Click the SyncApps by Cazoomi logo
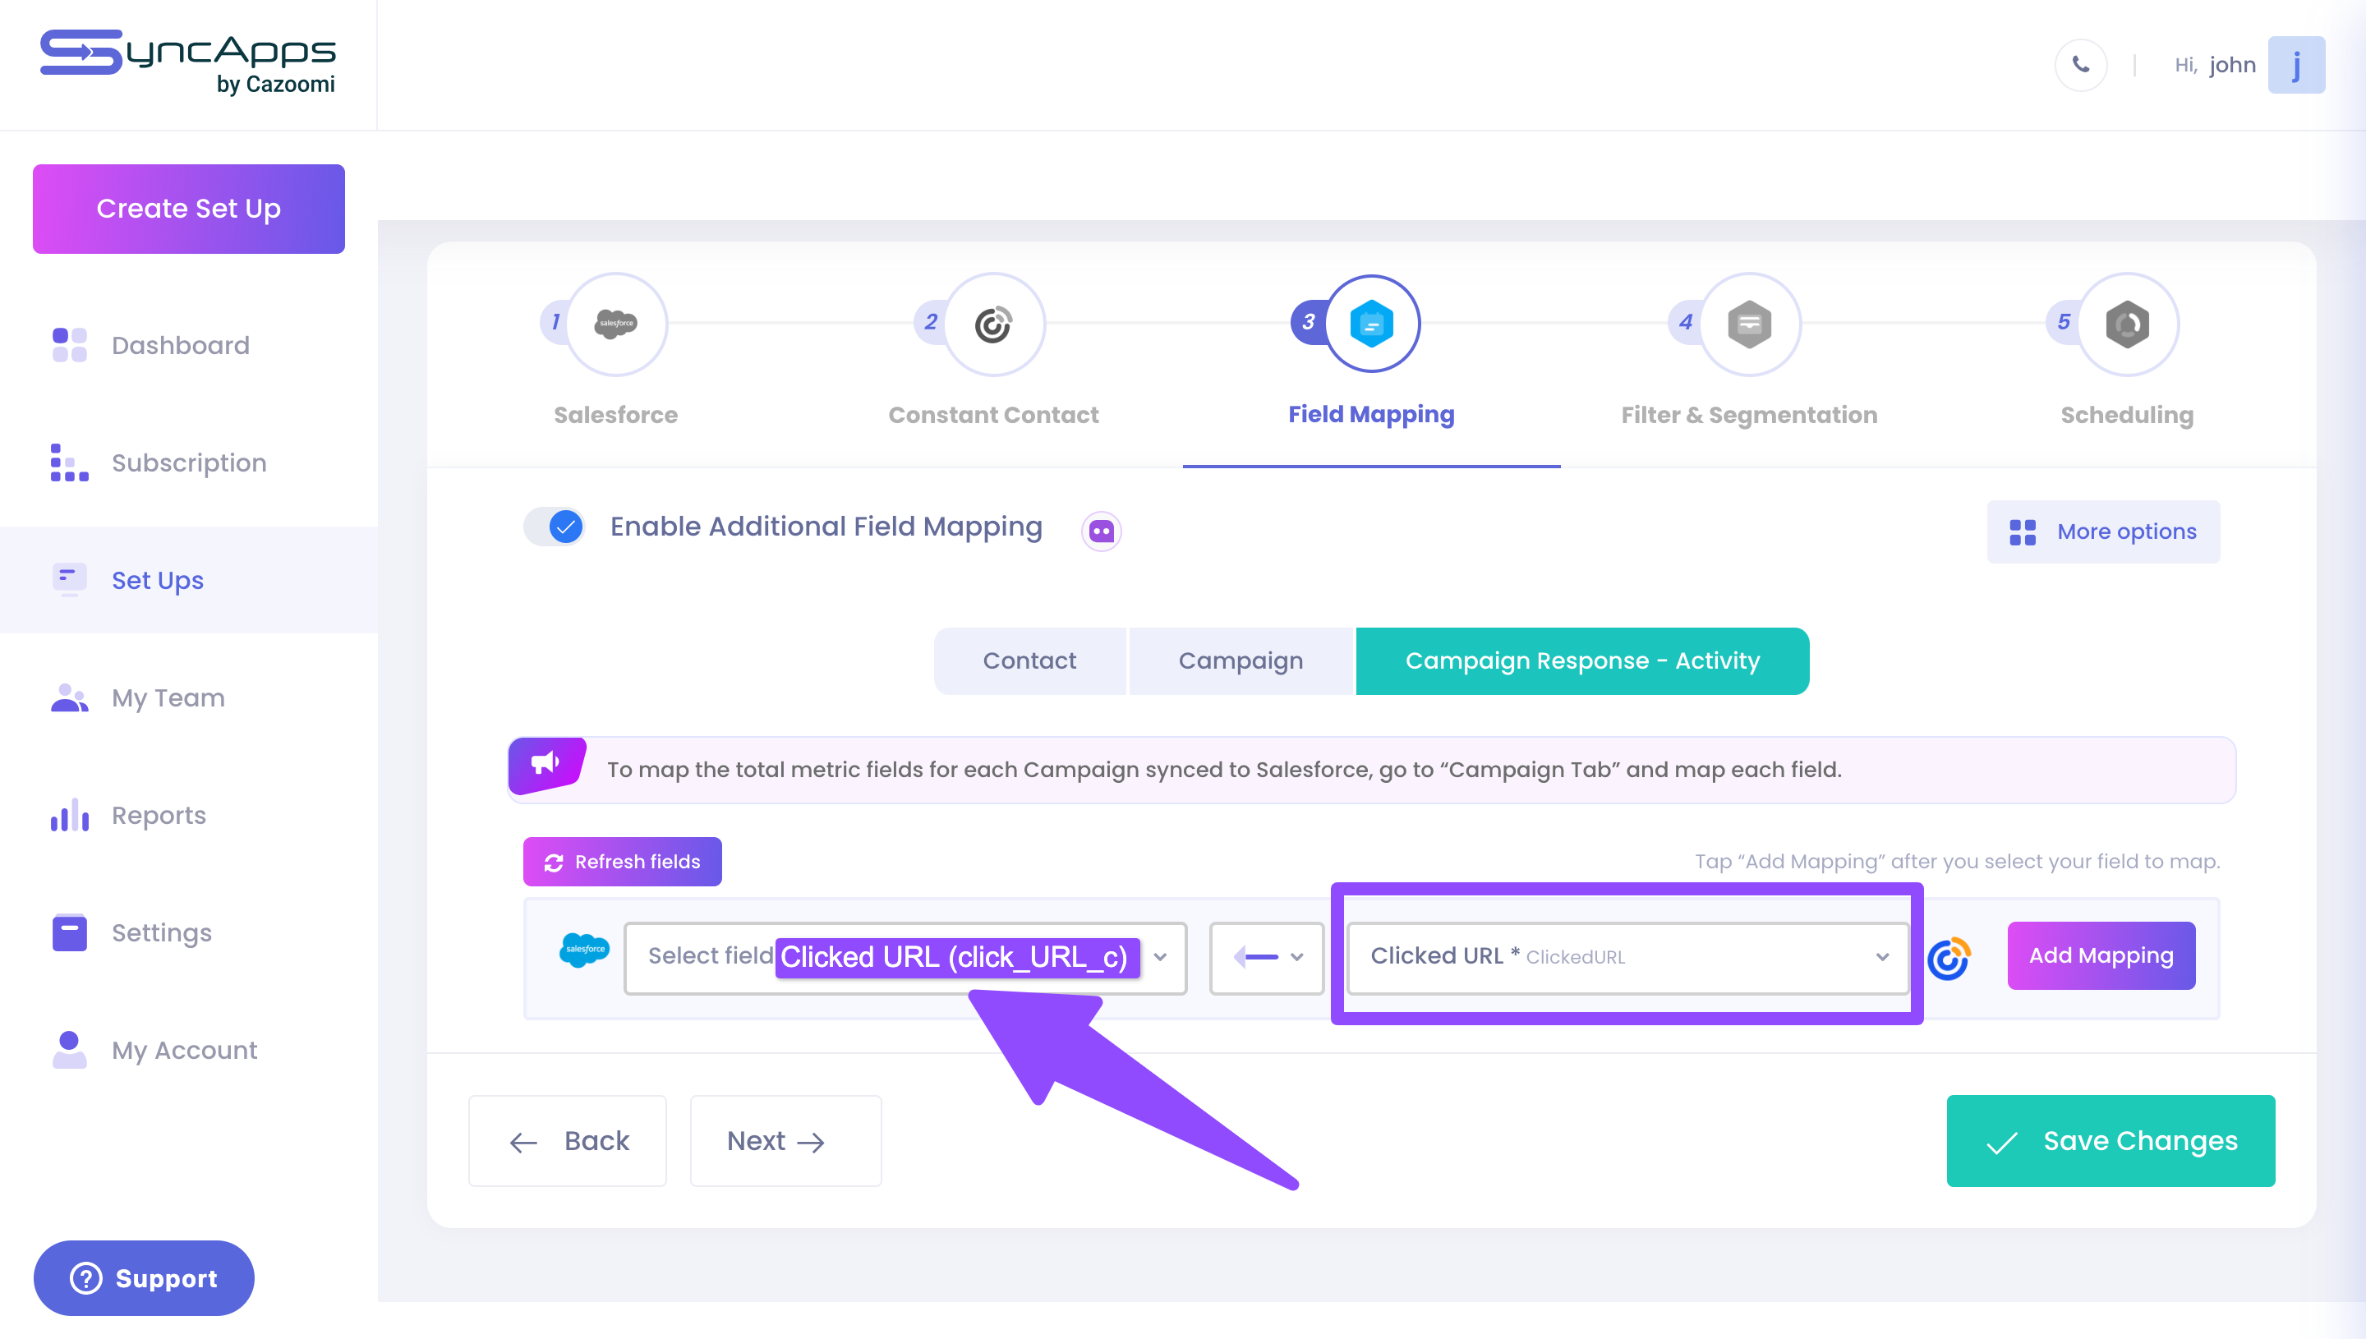Viewport: 2366px width, 1339px height. pos(187,62)
